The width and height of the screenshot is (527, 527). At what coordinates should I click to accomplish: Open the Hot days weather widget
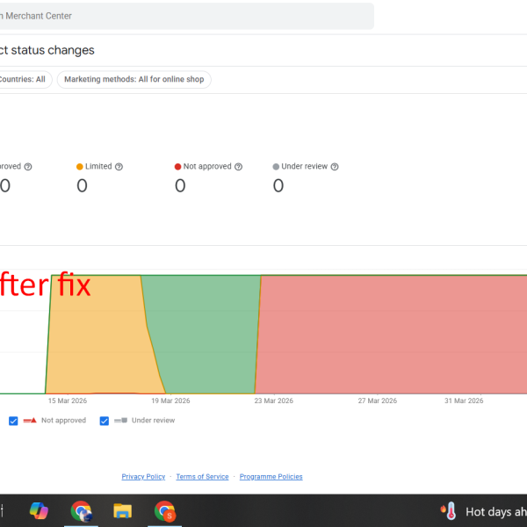tap(483, 511)
